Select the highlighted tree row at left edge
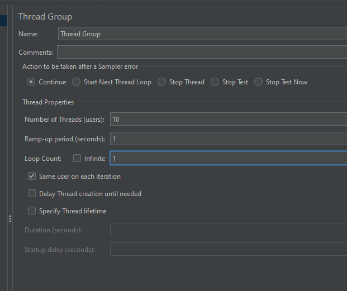The width and height of the screenshot is (347, 291). click(3, 21)
